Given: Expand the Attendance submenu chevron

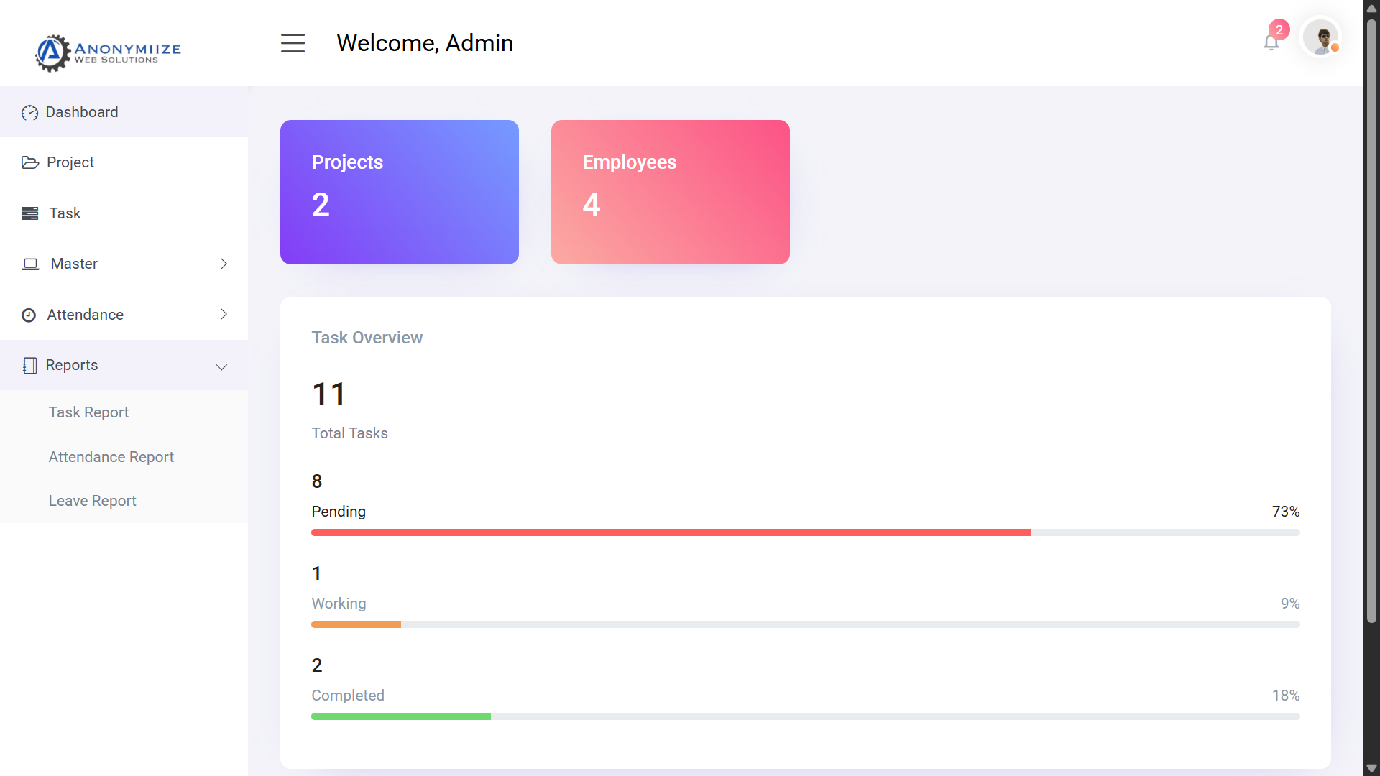Looking at the screenshot, I should [224, 314].
